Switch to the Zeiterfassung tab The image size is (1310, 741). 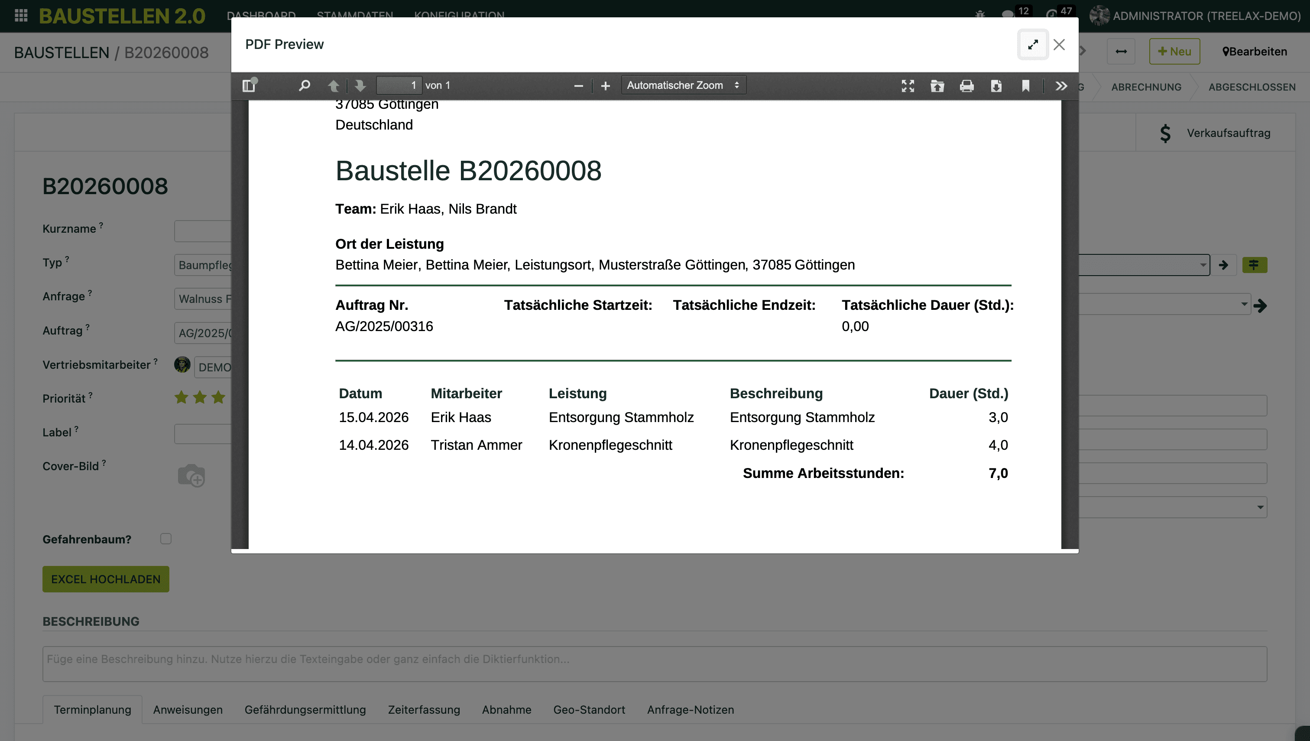pyautogui.click(x=424, y=709)
